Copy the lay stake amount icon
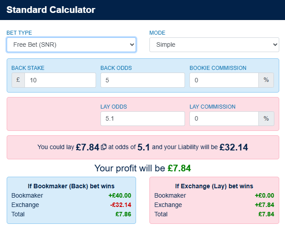Viewport: 285px width, 227px height. pos(104,147)
